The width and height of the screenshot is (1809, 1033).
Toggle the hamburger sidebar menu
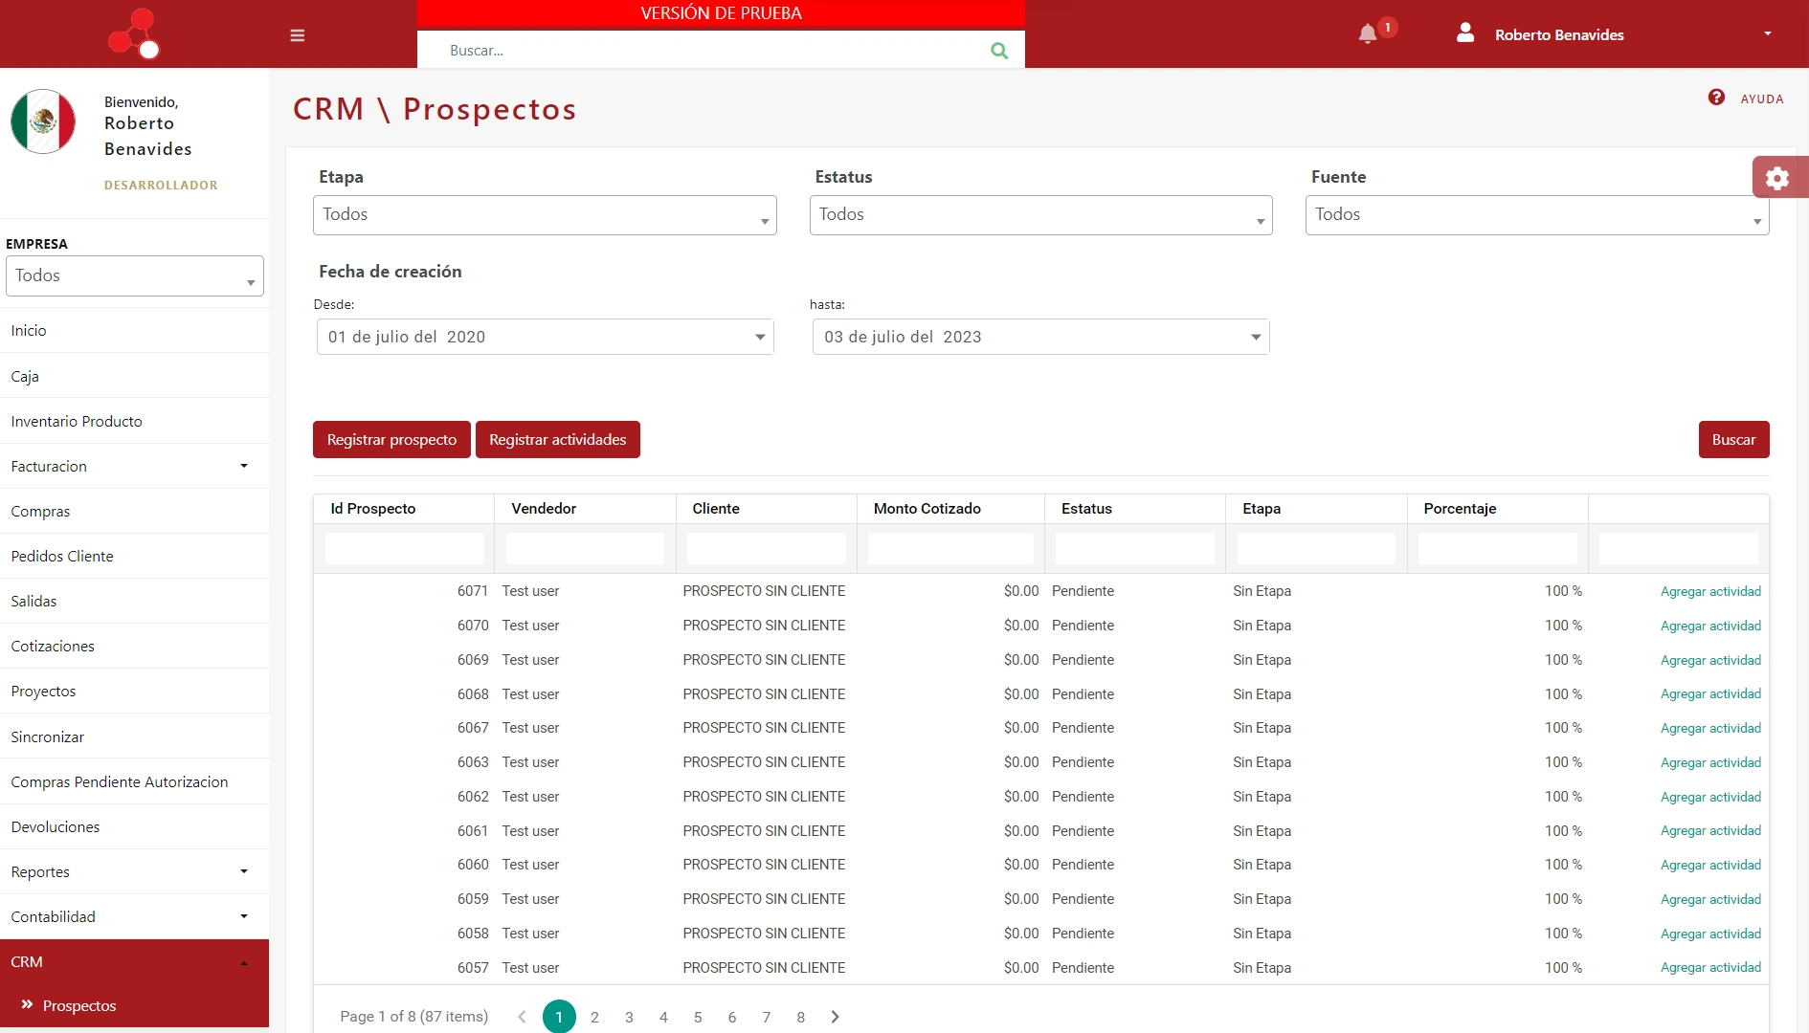pyautogui.click(x=298, y=35)
